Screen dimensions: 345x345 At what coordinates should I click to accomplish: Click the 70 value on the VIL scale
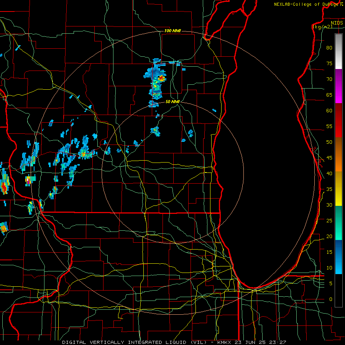[x=329, y=79]
